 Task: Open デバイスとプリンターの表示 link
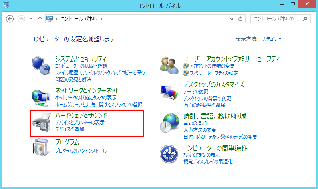(80, 123)
